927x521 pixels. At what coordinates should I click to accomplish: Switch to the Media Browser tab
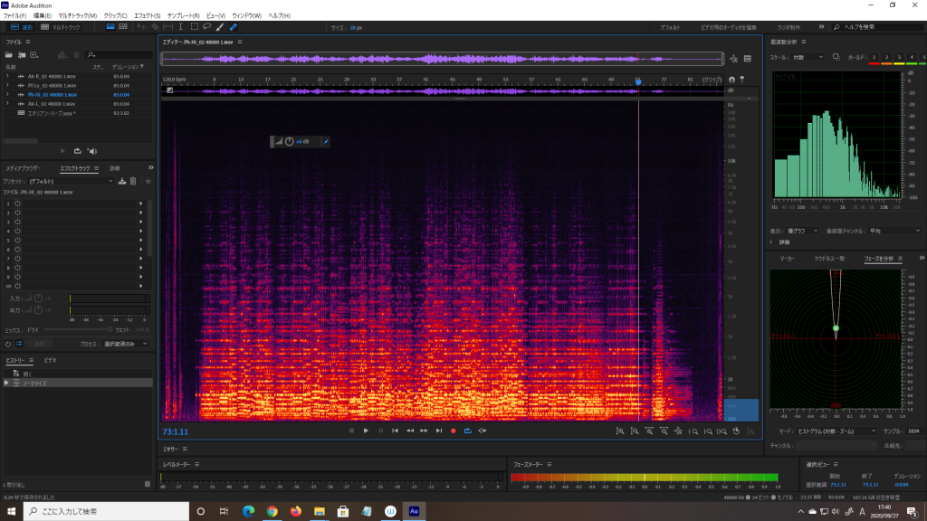(23, 168)
